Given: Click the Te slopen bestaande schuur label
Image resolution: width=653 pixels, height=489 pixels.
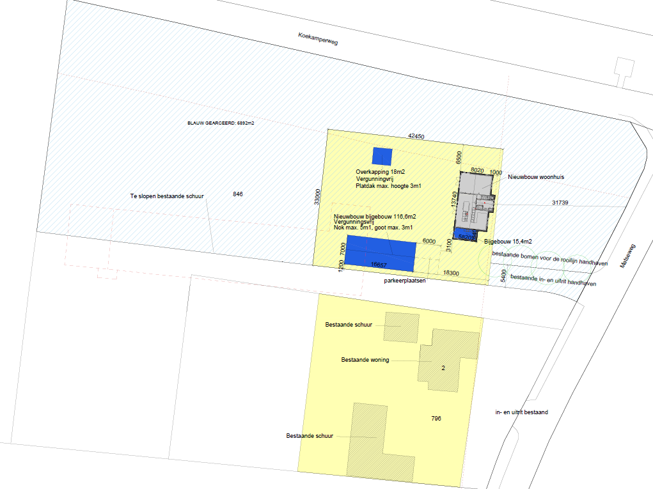Looking at the screenshot, I should 166,196.
